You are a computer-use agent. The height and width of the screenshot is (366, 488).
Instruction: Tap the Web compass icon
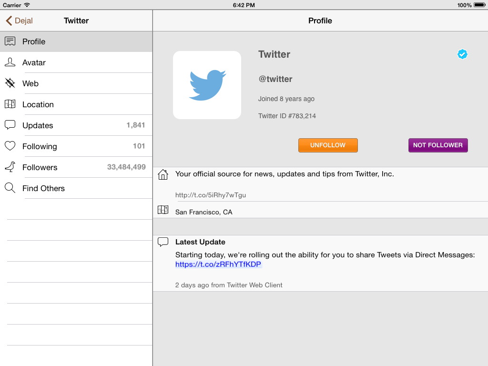[10, 83]
